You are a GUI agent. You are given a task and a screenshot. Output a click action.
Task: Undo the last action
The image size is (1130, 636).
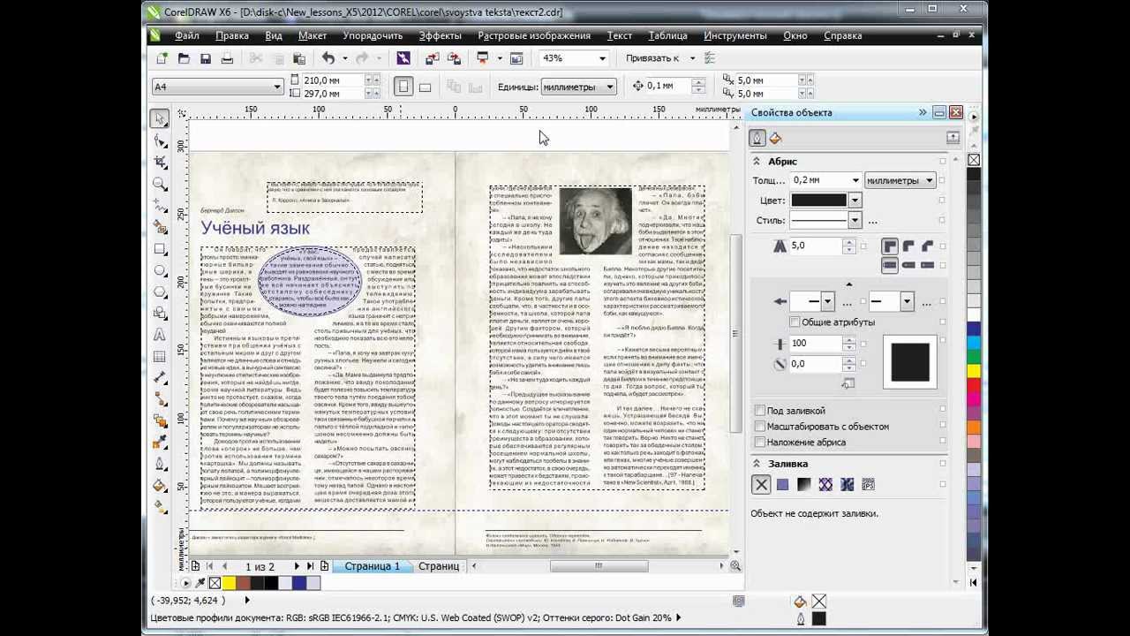[328, 58]
